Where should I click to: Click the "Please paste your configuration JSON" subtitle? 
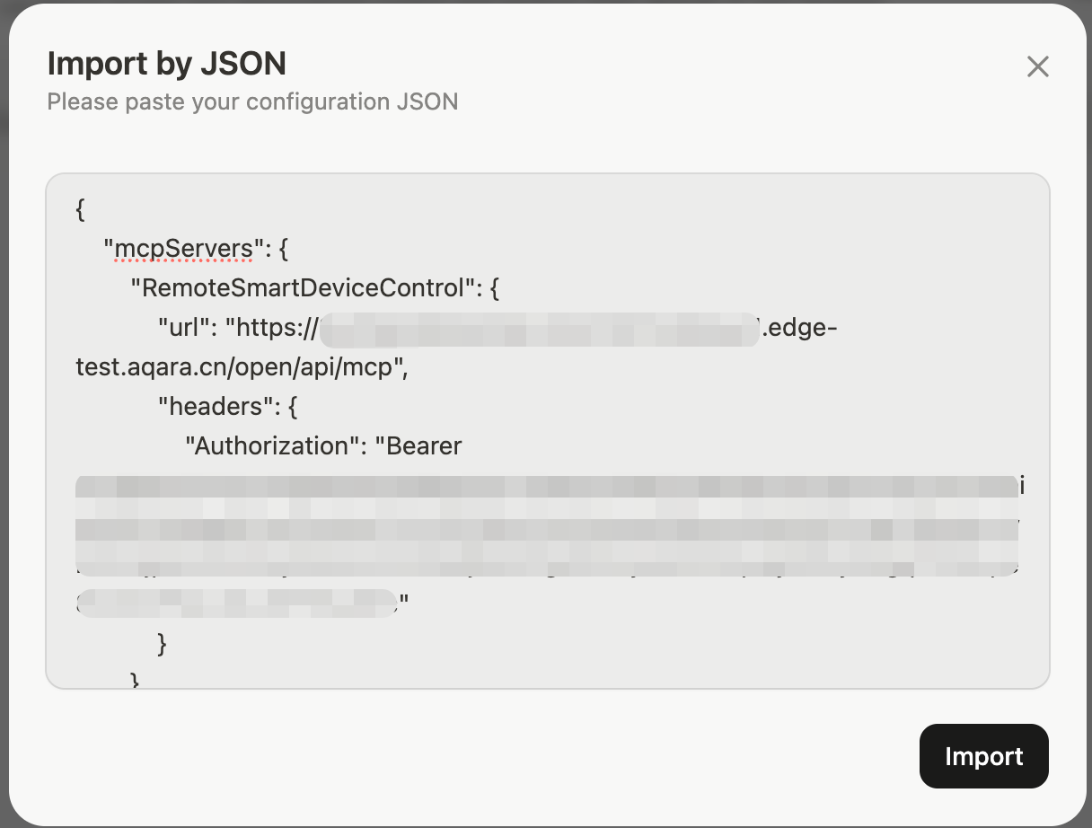pos(252,101)
